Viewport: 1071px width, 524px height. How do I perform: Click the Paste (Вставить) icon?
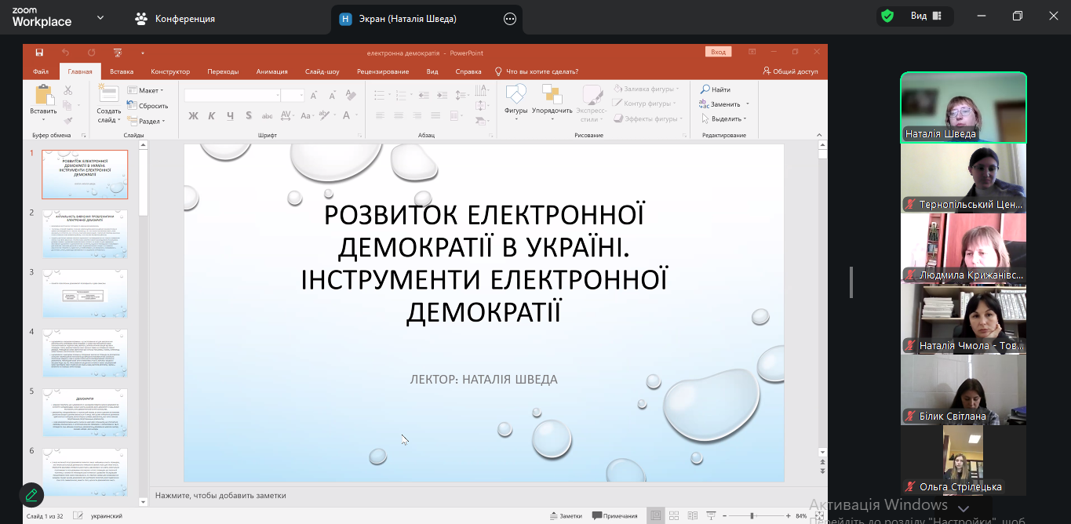(43, 96)
